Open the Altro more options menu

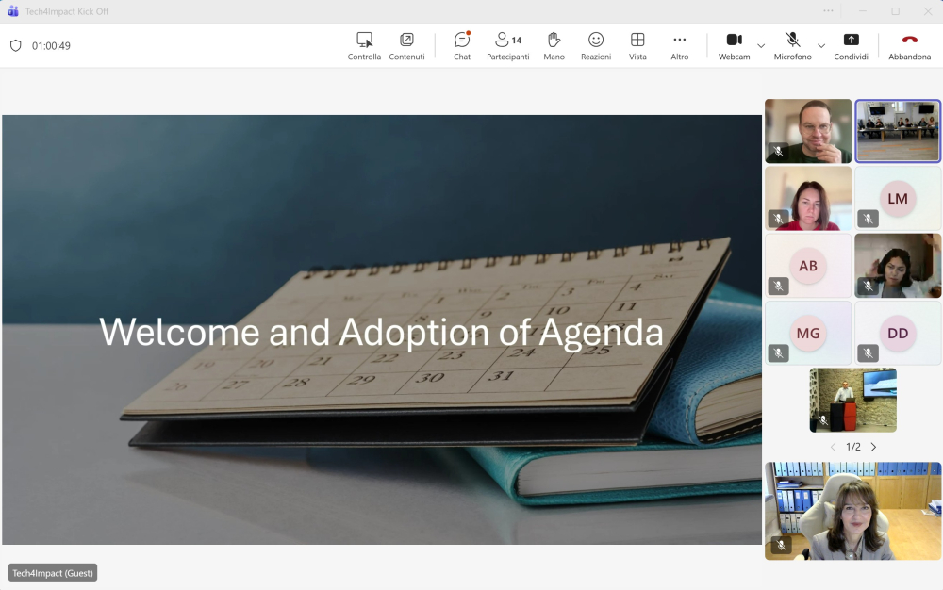click(679, 44)
